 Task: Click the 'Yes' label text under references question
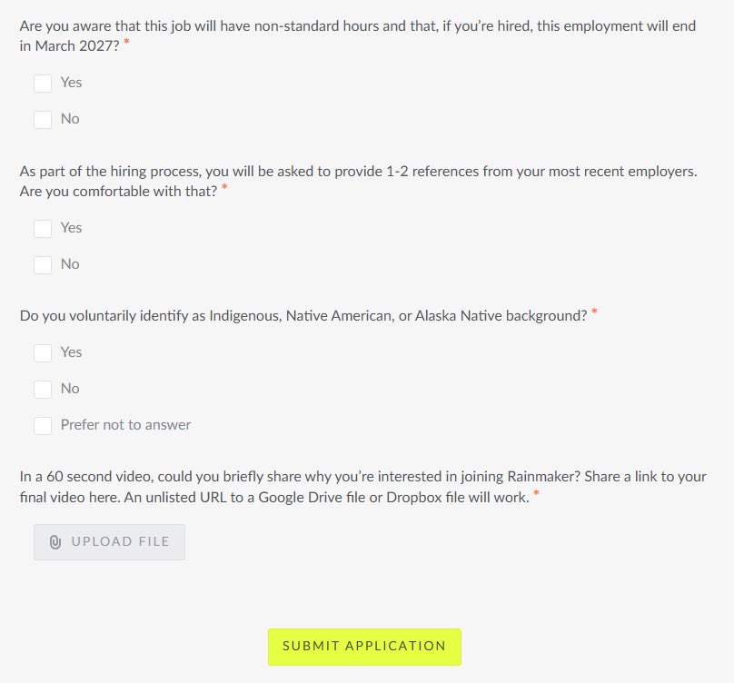[x=71, y=227]
